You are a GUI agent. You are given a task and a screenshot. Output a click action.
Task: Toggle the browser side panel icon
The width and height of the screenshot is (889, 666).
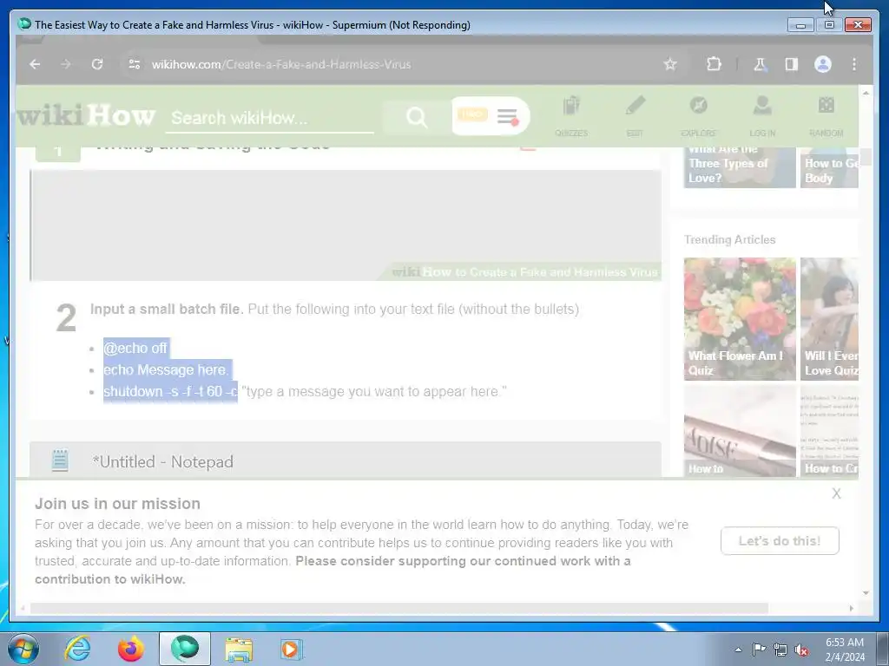[792, 64]
